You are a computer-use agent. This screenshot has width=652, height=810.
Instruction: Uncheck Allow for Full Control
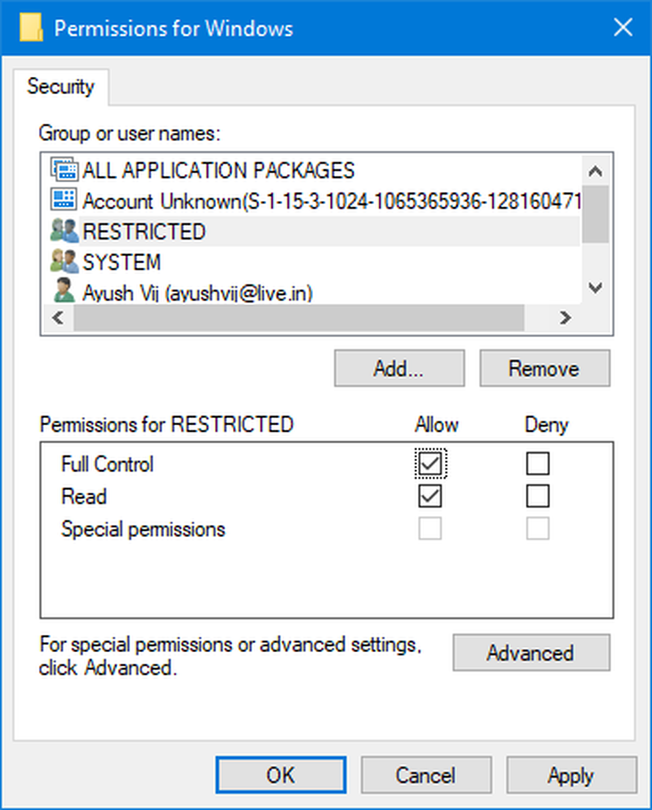430,463
